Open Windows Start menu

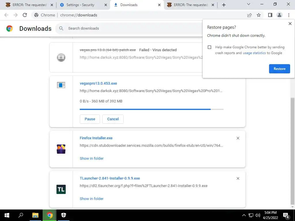pos(7,215)
